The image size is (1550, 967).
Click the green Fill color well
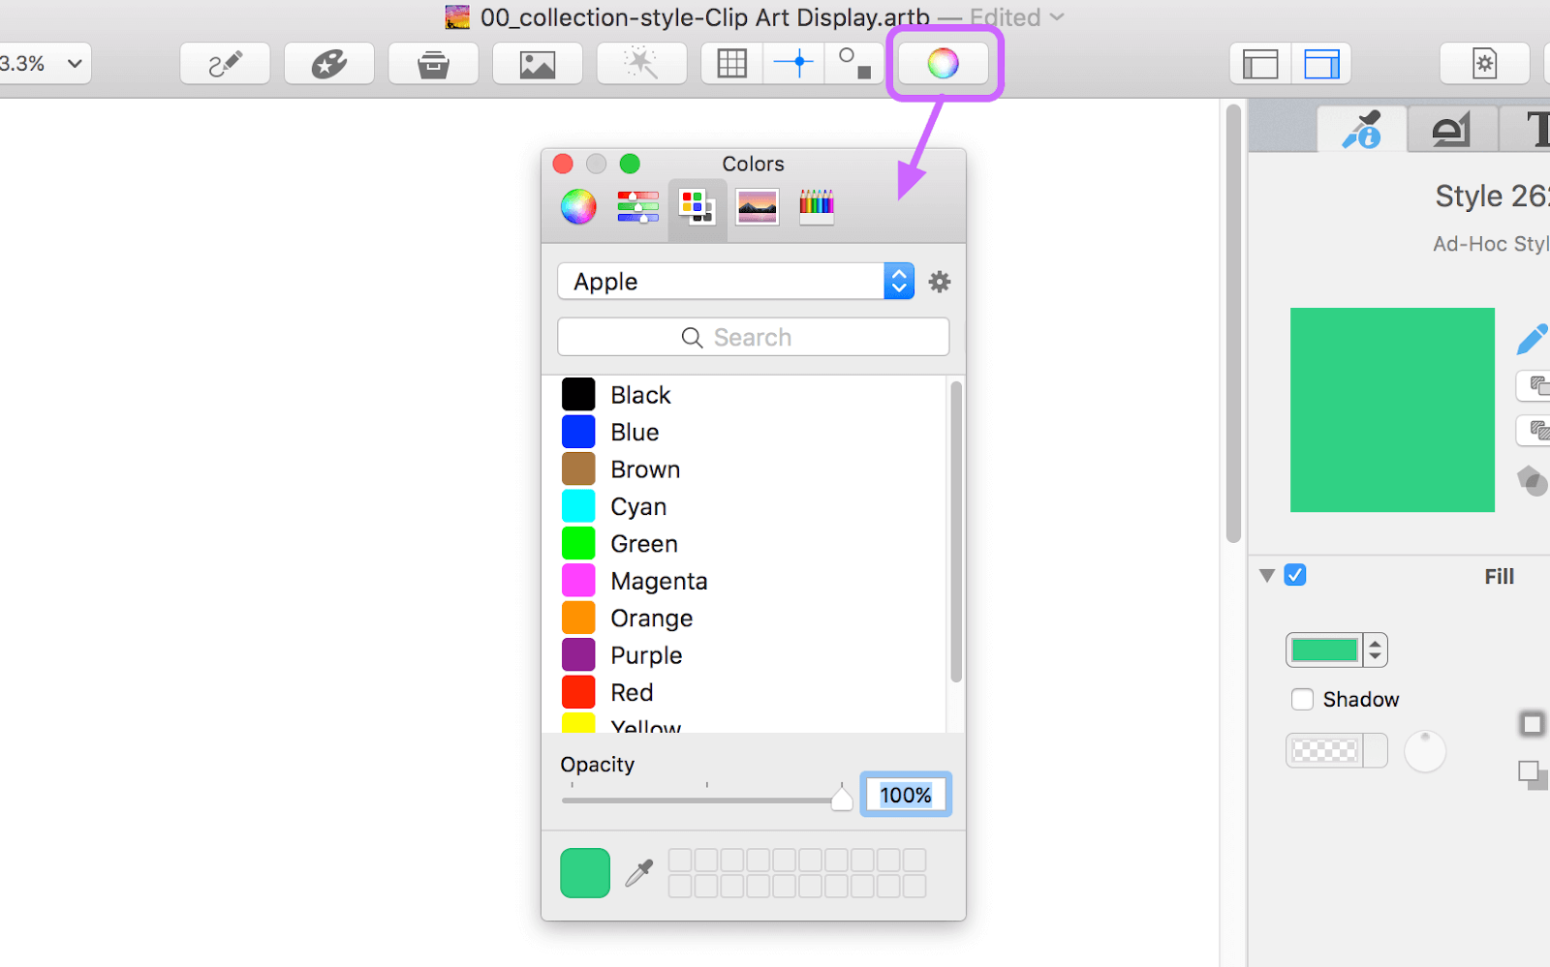tap(1324, 650)
